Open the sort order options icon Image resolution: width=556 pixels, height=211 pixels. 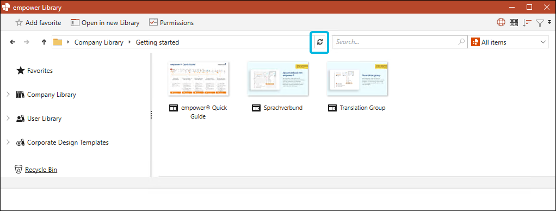coord(527,23)
